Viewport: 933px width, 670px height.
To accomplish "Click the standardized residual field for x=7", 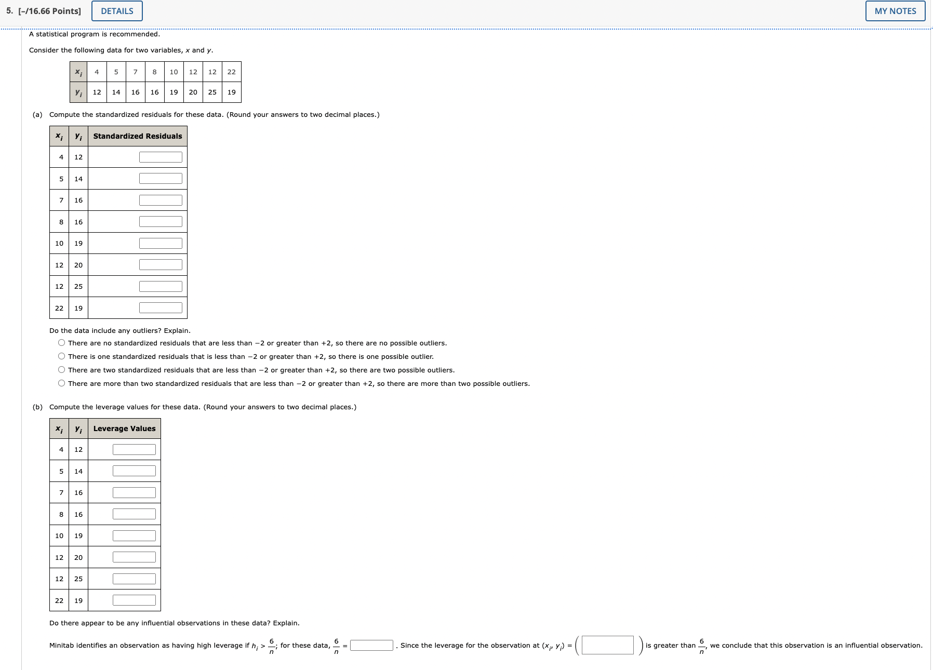I will point(160,199).
